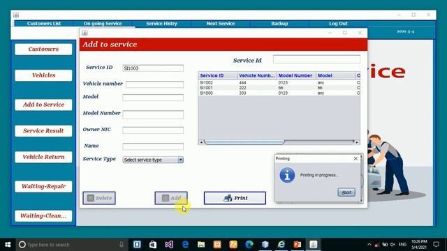Open File Explorer from the taskbar
Viewport: 447px width, 251px height.
[x=201, y=245]
